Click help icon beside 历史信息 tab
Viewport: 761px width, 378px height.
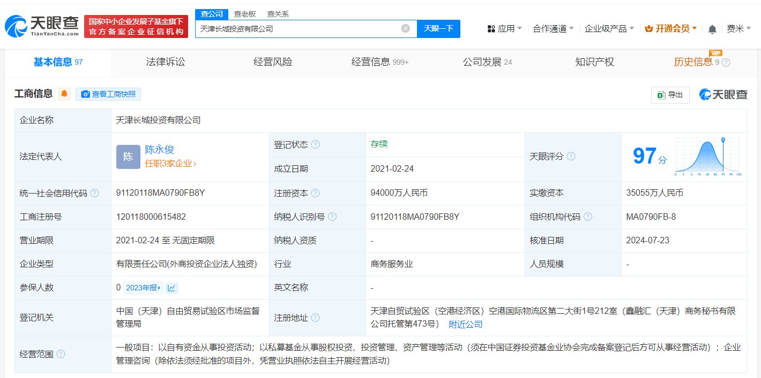pyautogui.click(x=726, y=63)
